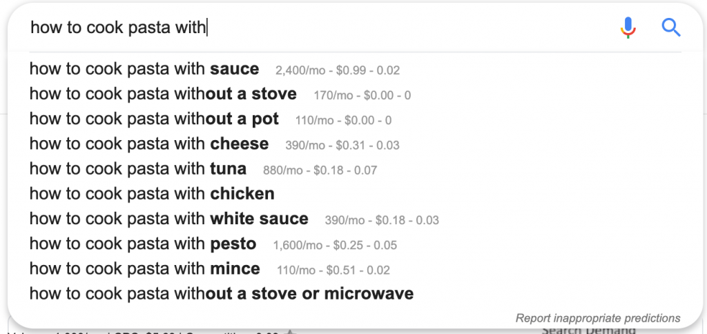Pick the 'without a pot' suggestion

point(154,119)
